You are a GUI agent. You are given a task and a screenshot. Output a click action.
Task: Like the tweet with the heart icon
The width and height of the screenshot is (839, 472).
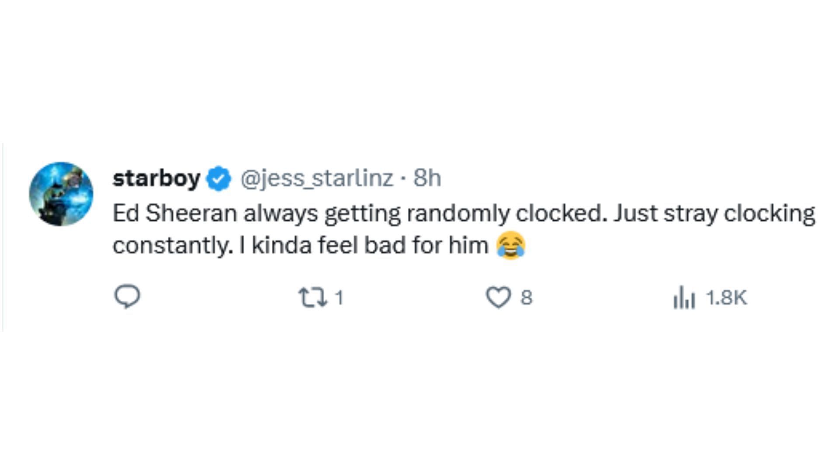pos(498,297)
